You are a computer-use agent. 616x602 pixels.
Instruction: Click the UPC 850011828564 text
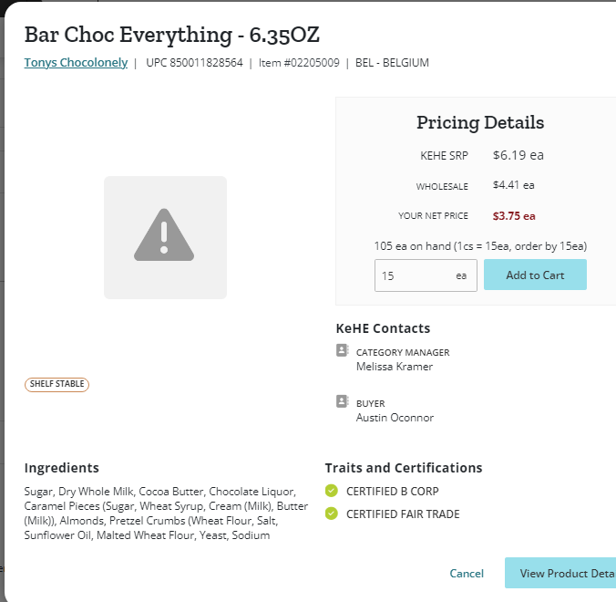[194, 63]
